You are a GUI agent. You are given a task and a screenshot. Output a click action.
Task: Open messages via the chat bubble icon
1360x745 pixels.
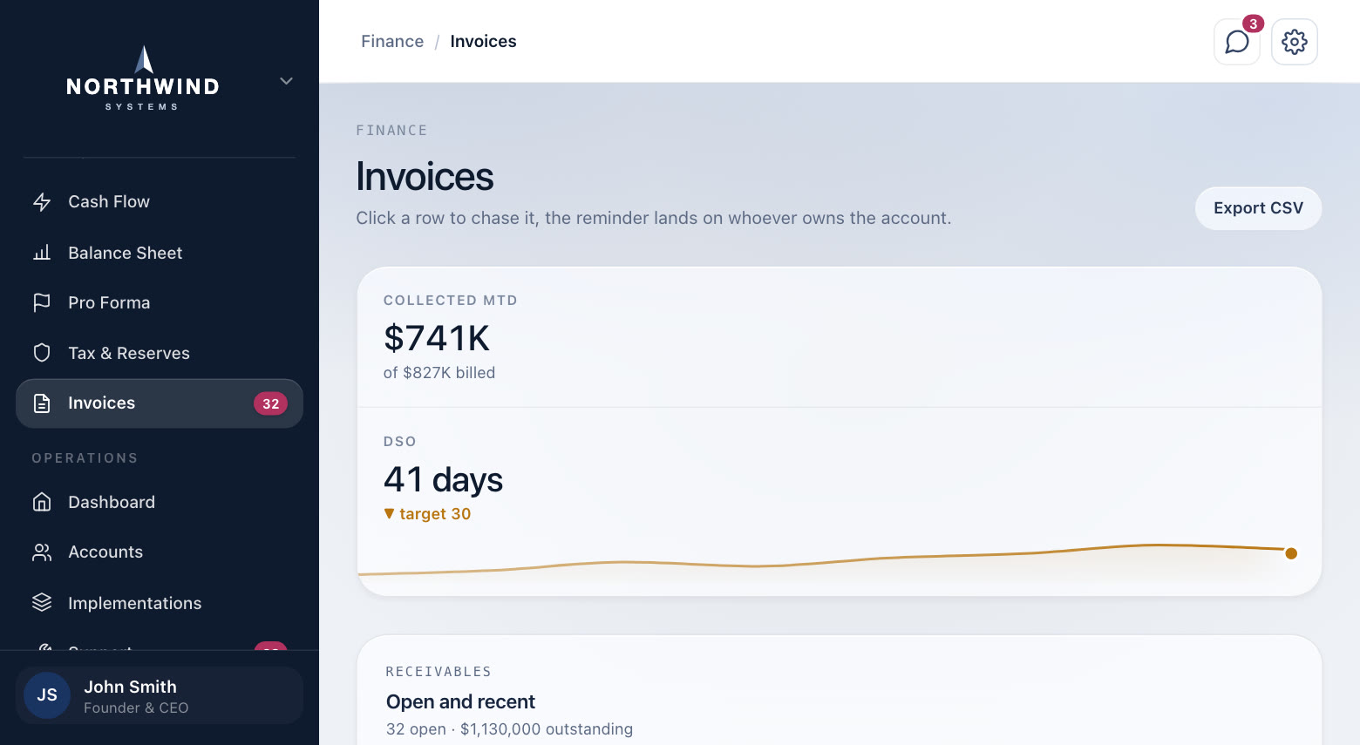(1237, 42)
